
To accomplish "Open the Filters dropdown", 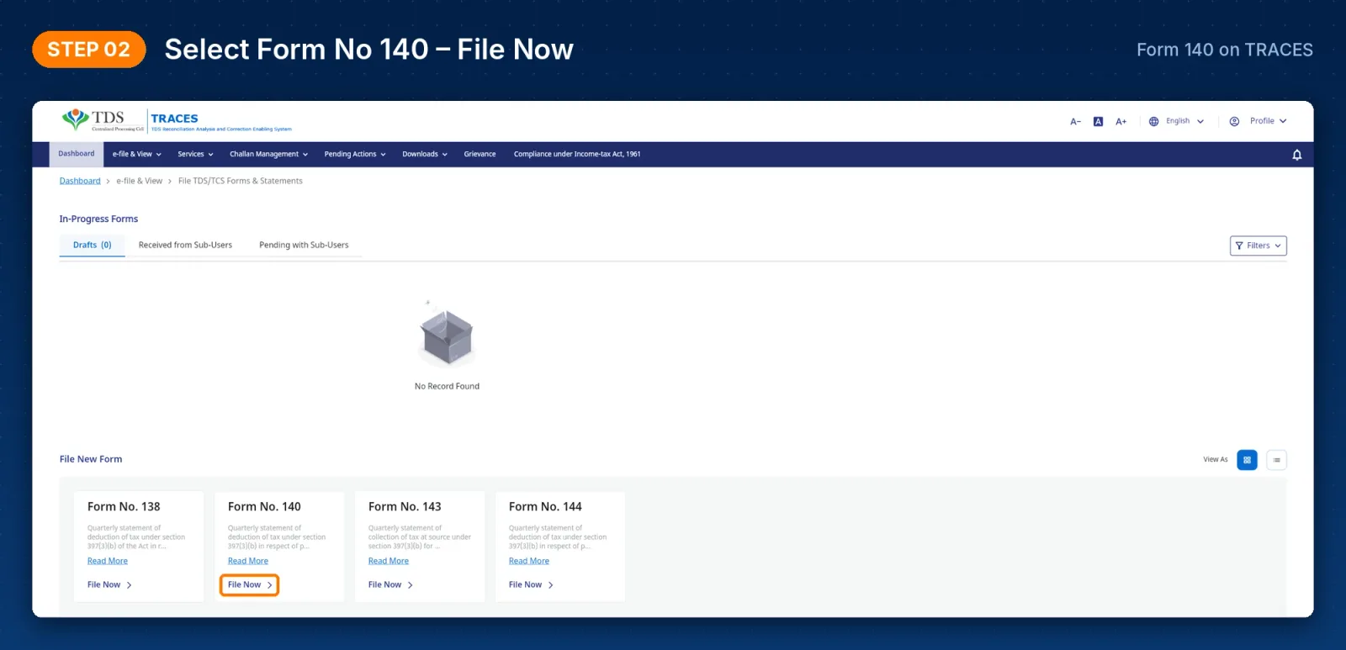I will coord(1259,246).
